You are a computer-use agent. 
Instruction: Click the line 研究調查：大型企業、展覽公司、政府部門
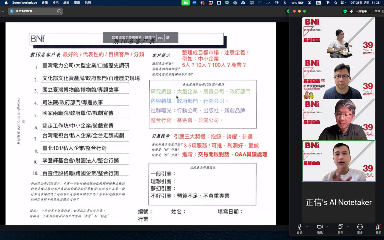click(x=200, y=91)
